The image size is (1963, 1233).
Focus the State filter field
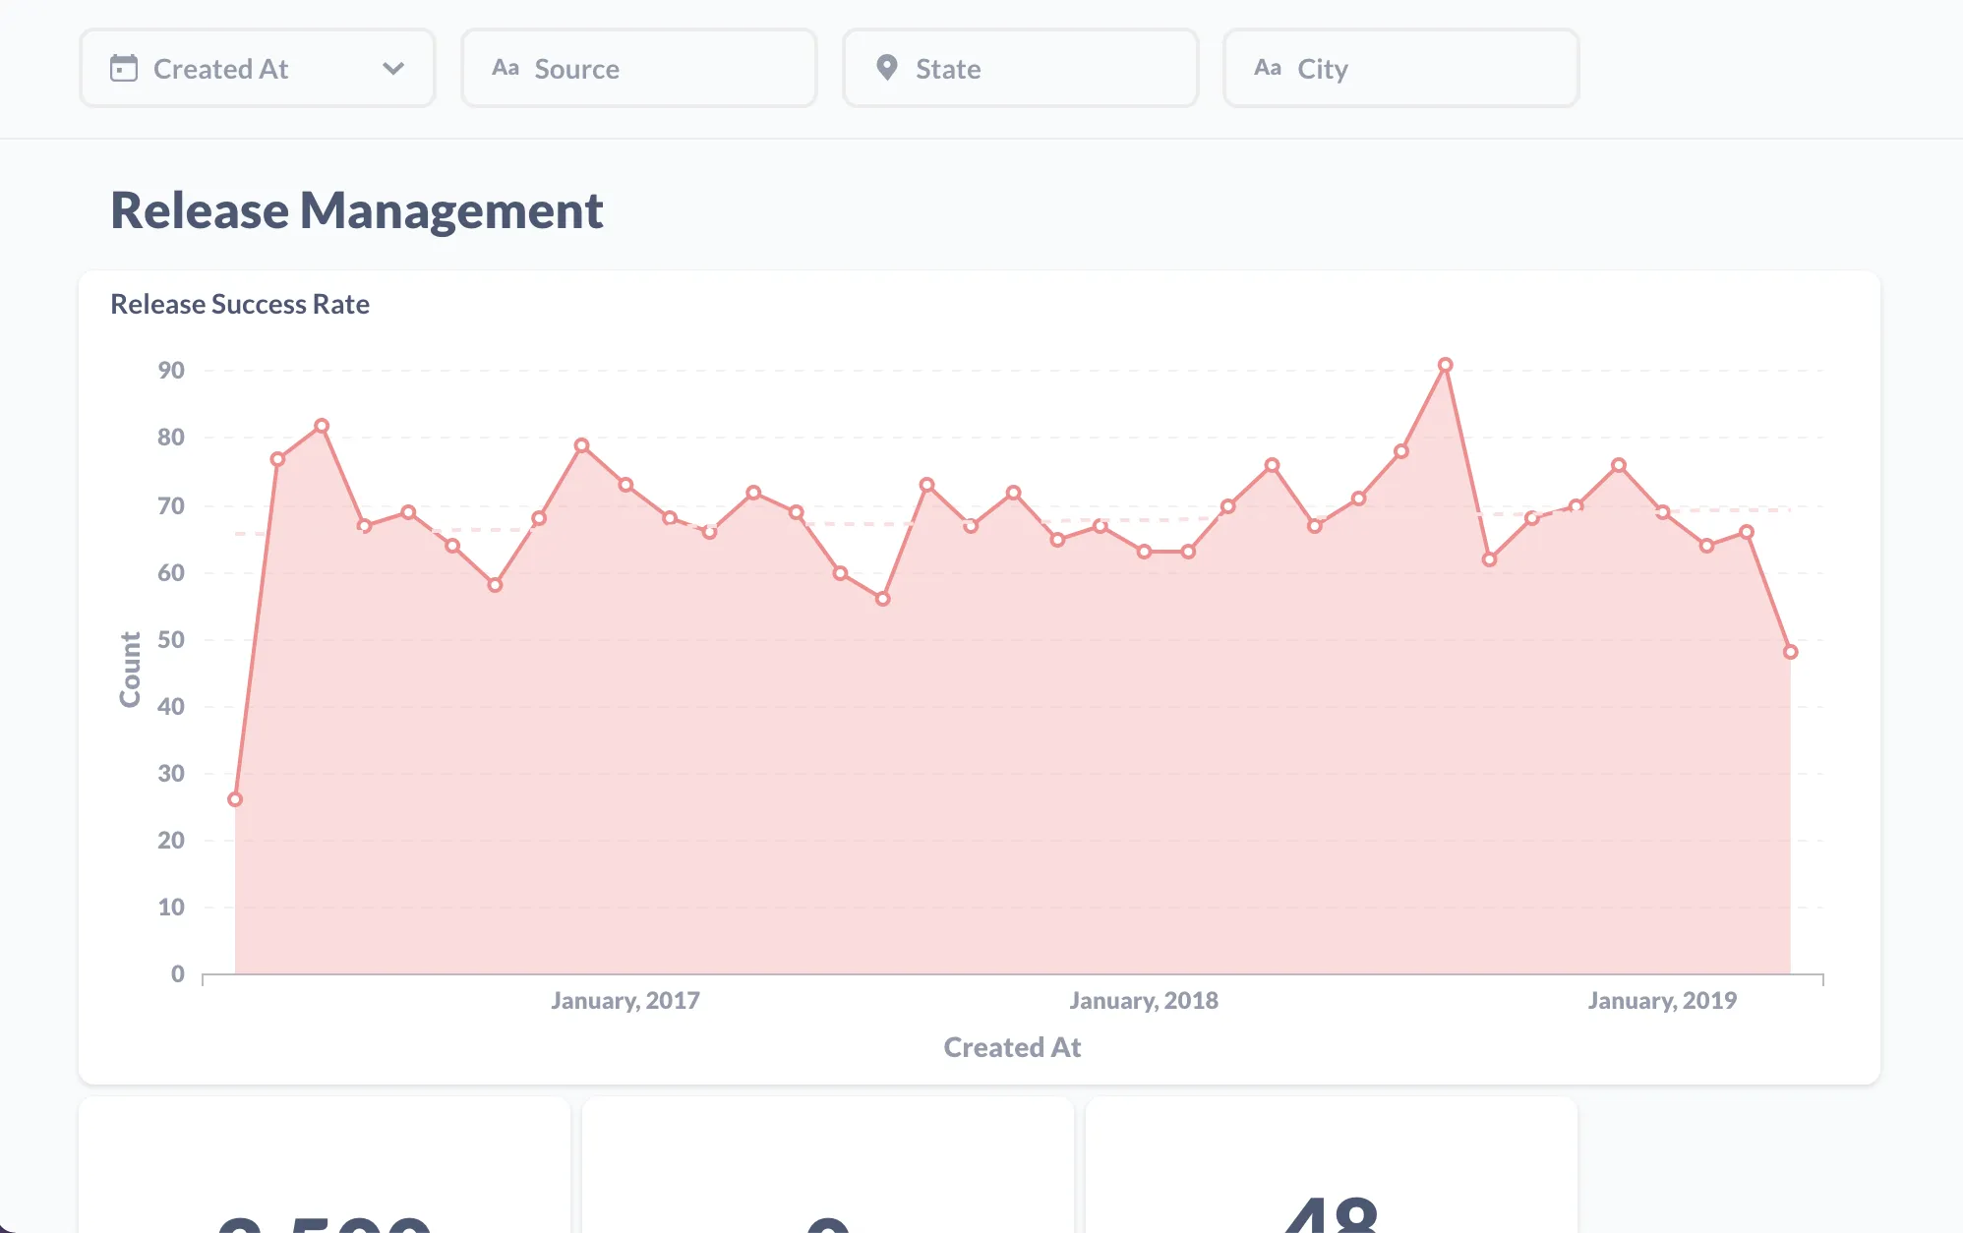click(1021, 68)
